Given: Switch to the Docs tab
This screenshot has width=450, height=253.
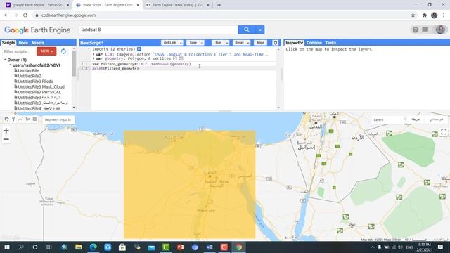Looking at the screenshot, I should pos(23,43).
